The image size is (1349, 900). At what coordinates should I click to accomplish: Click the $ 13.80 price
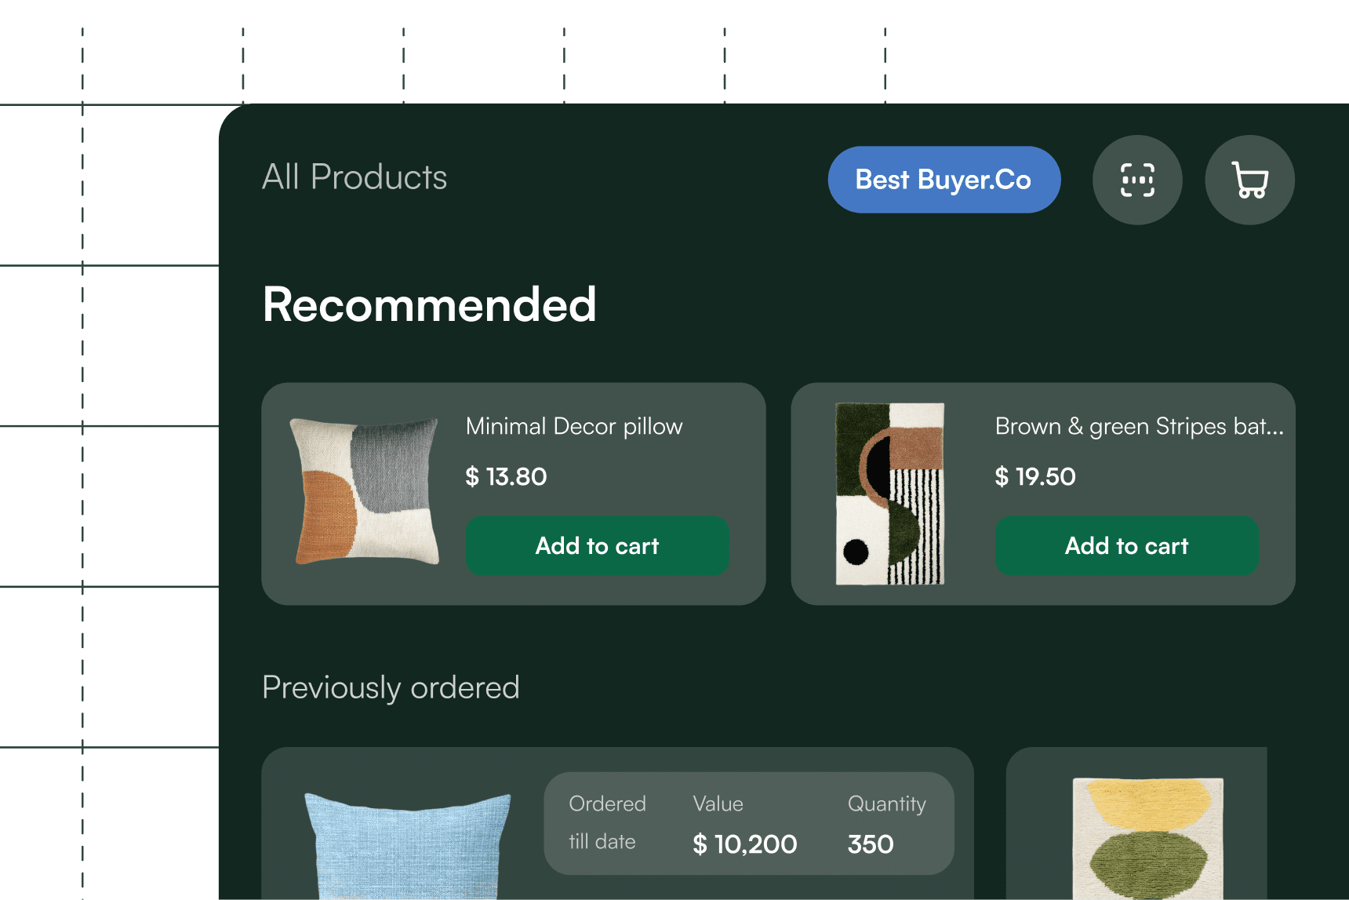pos(506,476)
